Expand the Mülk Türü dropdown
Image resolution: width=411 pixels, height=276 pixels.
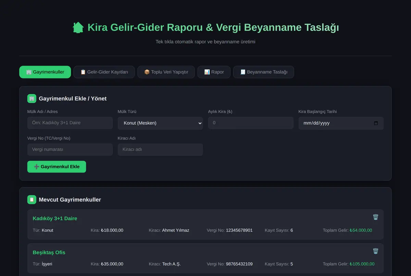tap(160, 123)
